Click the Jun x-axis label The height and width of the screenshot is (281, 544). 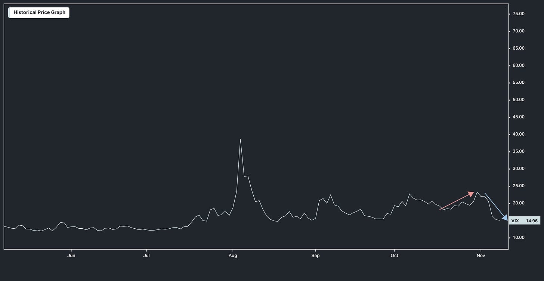tap(71, 256)
